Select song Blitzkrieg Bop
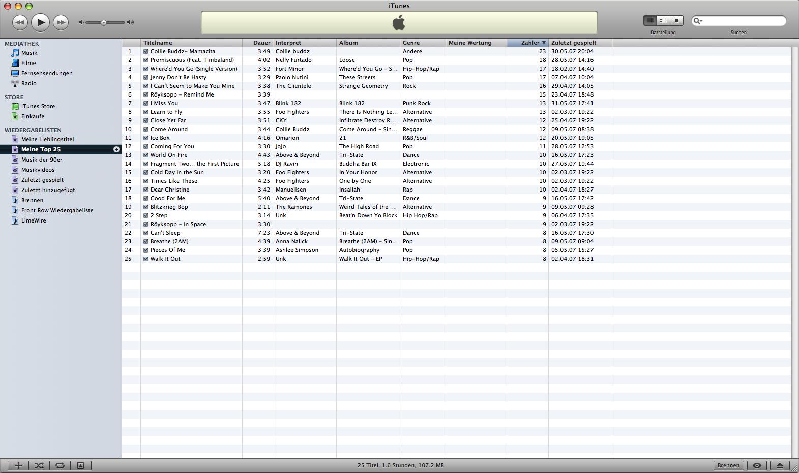 (169, 207)
